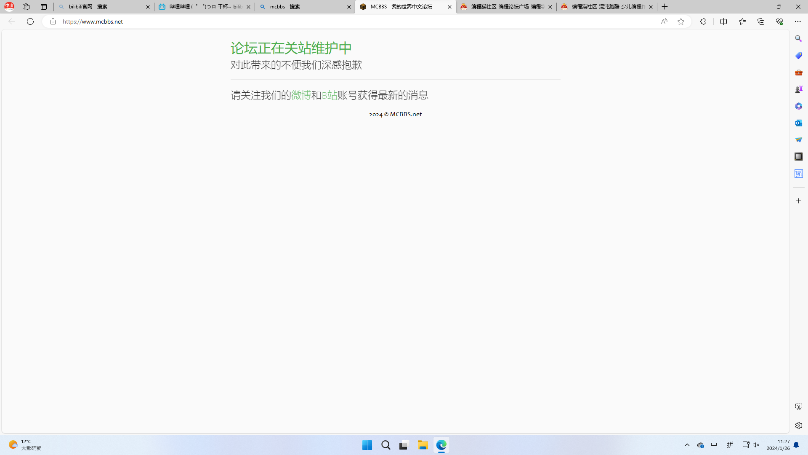This screenshot has width=808, height=455.
Task: Follow the 微博 link
Action: click(x=301, y=95)
